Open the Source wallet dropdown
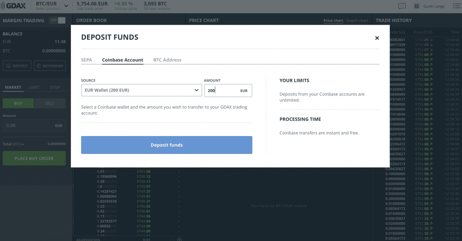462x241 pixels. (x=141, y=91)
